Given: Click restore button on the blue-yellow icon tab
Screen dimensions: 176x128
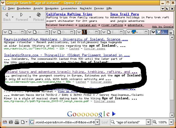Looking at the screenshot, I should (146, 32).
